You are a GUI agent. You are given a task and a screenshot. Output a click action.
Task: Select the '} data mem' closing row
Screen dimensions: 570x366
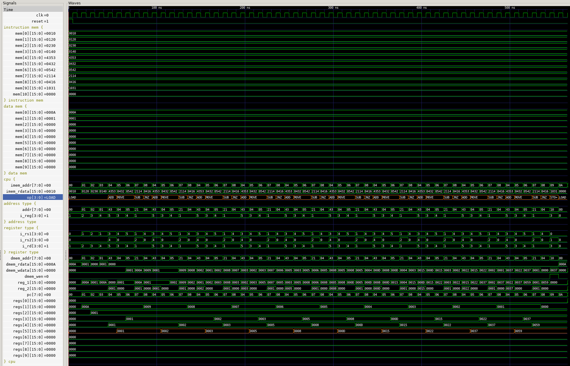pos(33,173)
